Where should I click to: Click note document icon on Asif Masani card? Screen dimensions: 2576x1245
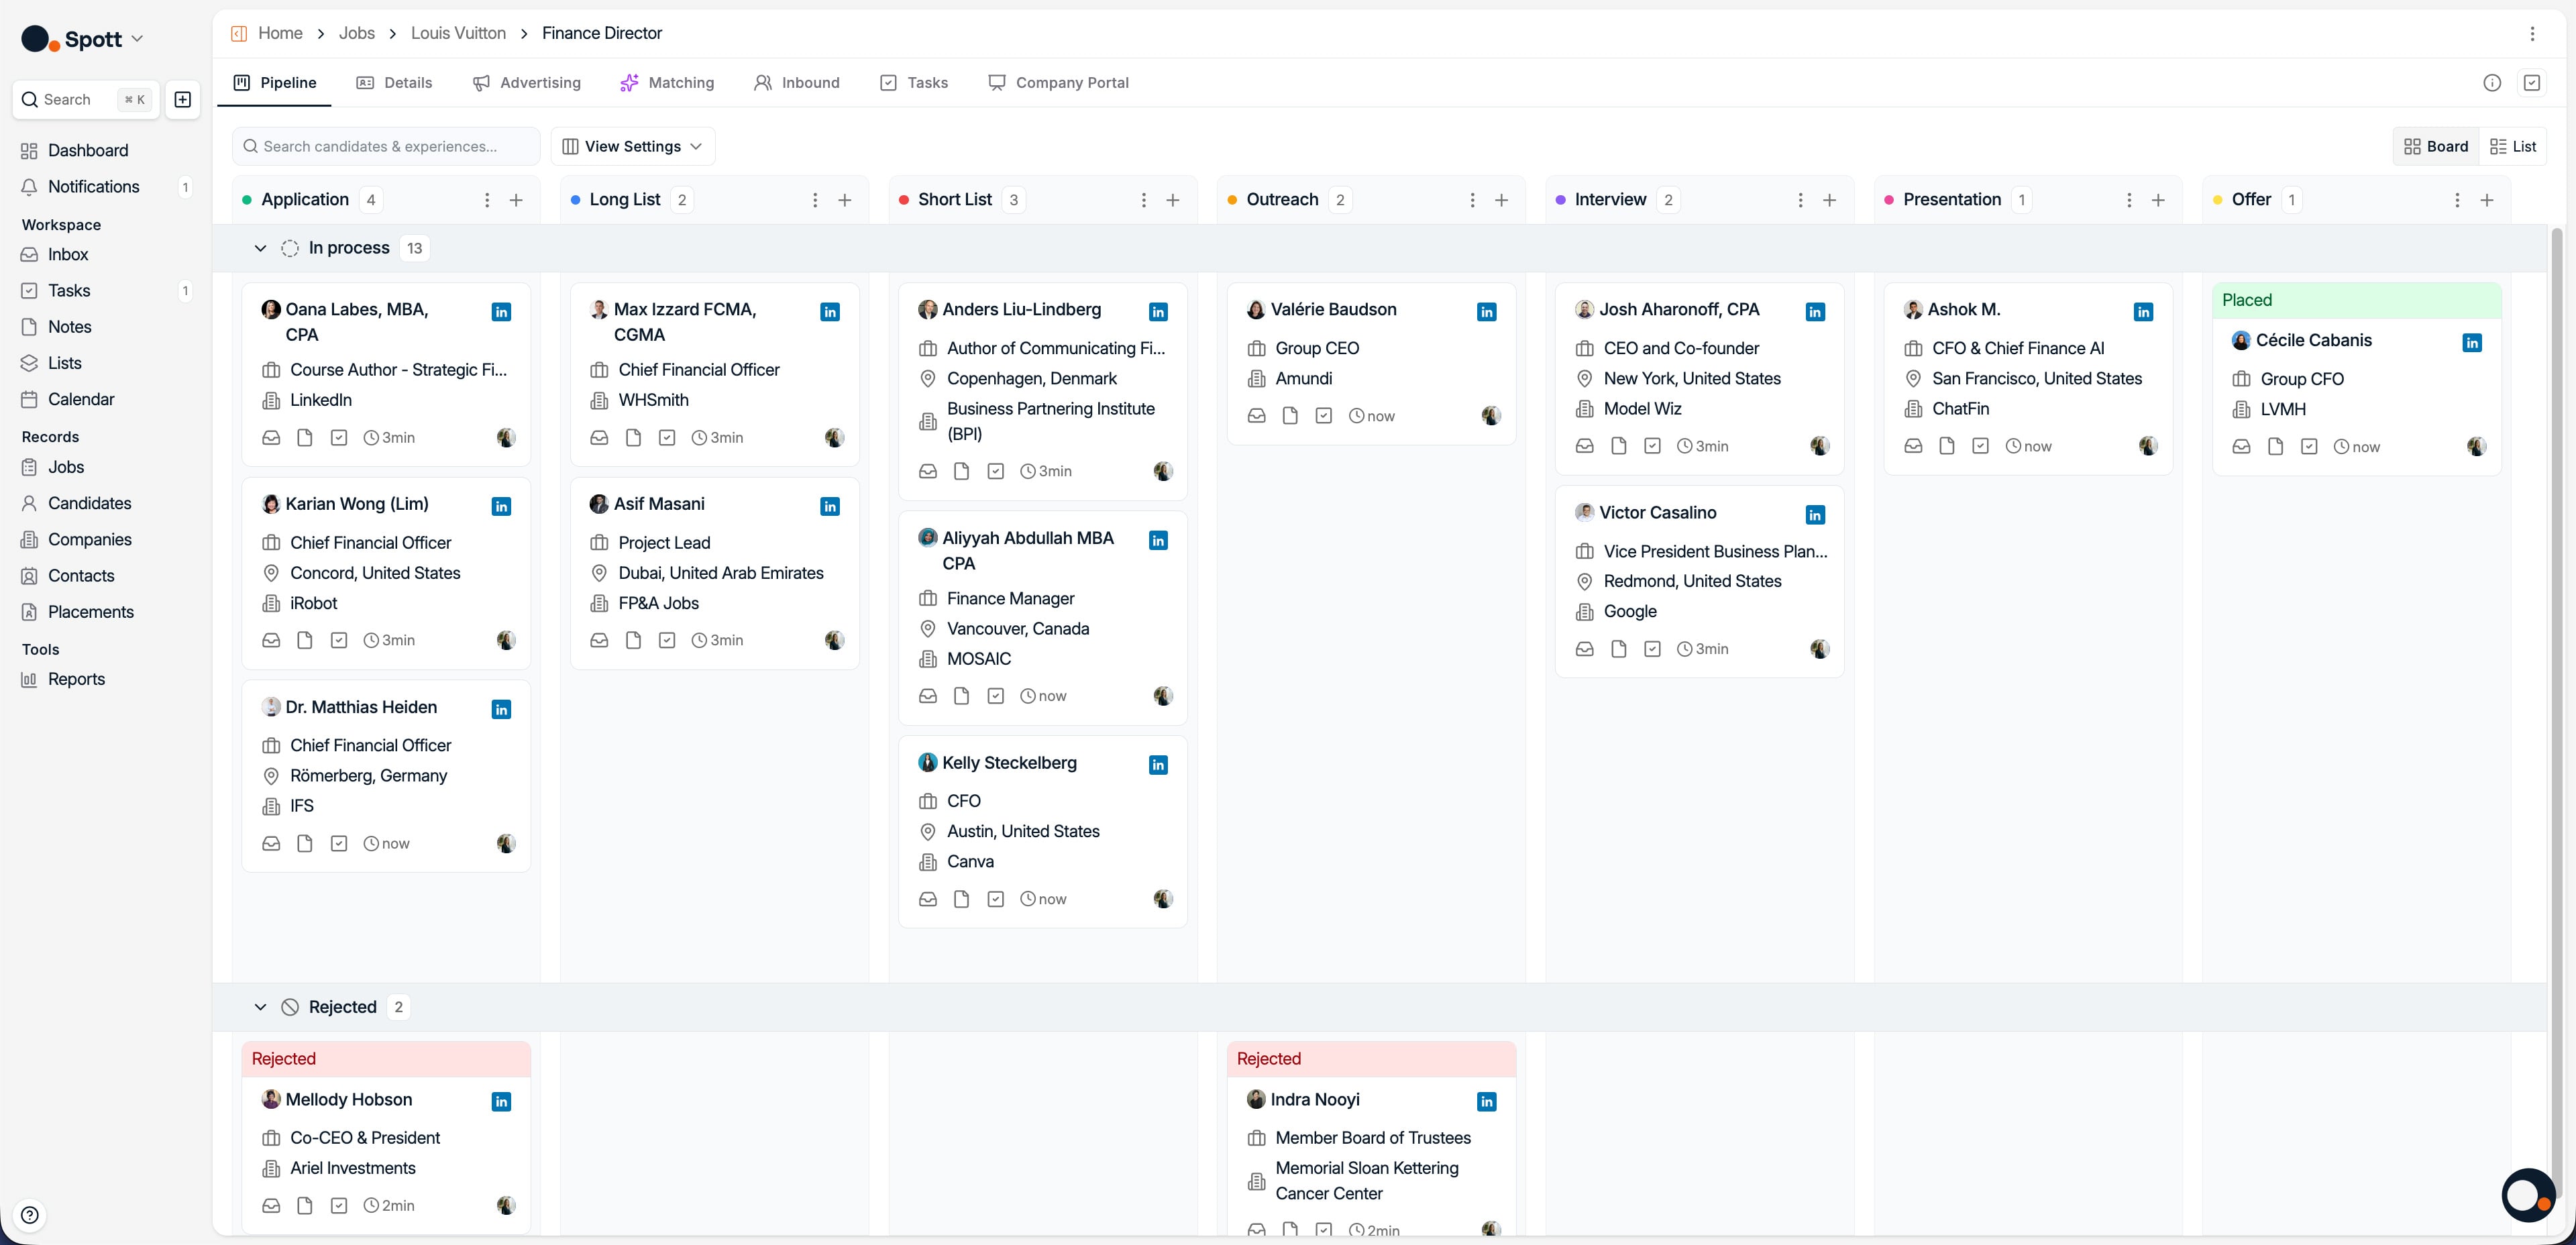click(x=633, y=640)
